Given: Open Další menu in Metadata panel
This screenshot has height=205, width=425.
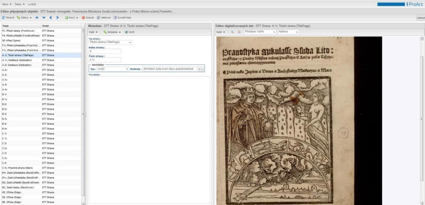Looking at the screenshot, I should point(94,32).
